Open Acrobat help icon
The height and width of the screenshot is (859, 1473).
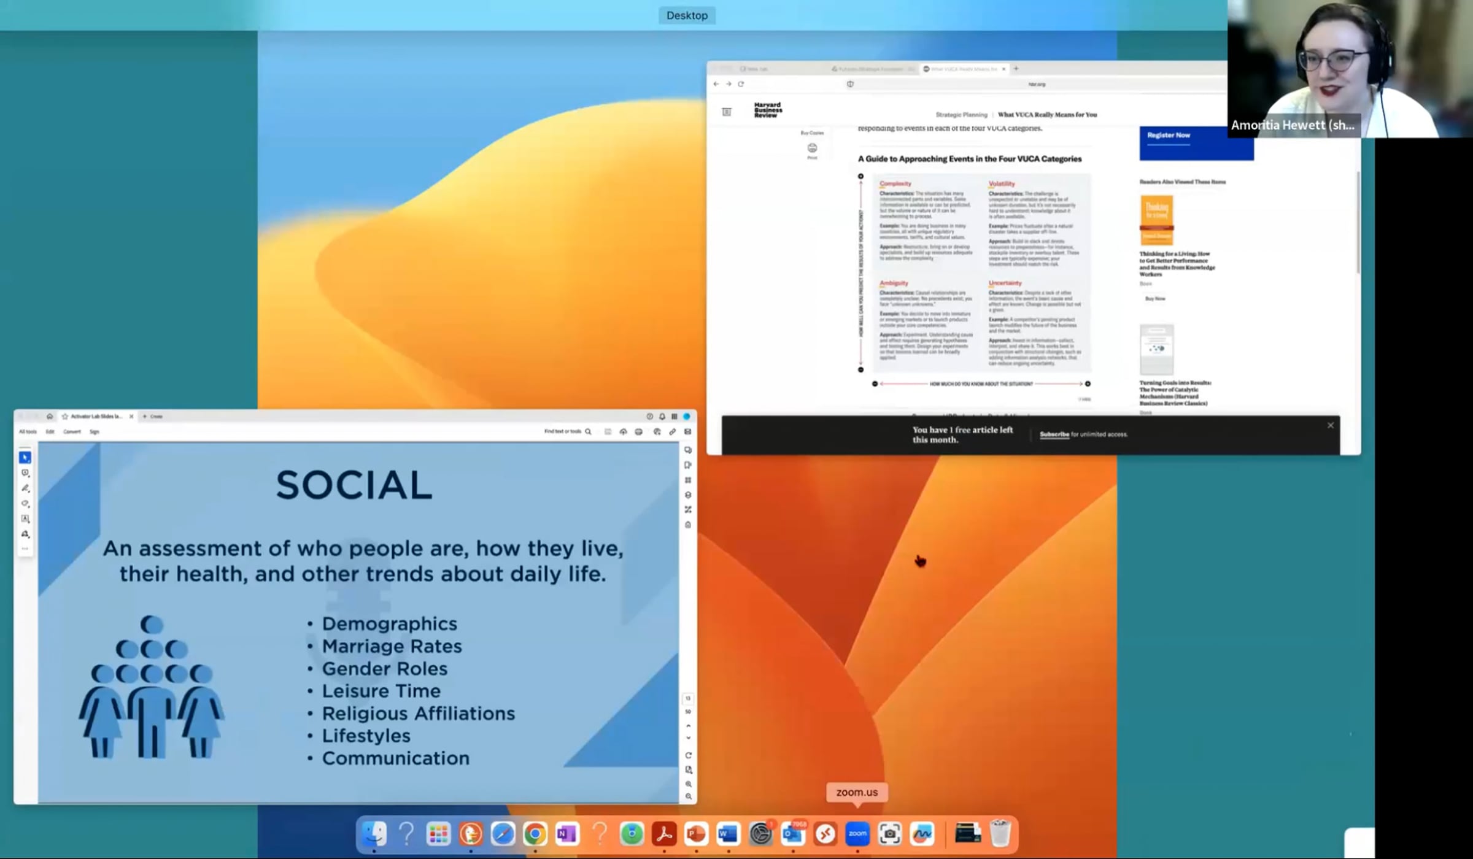coord(649,416)
